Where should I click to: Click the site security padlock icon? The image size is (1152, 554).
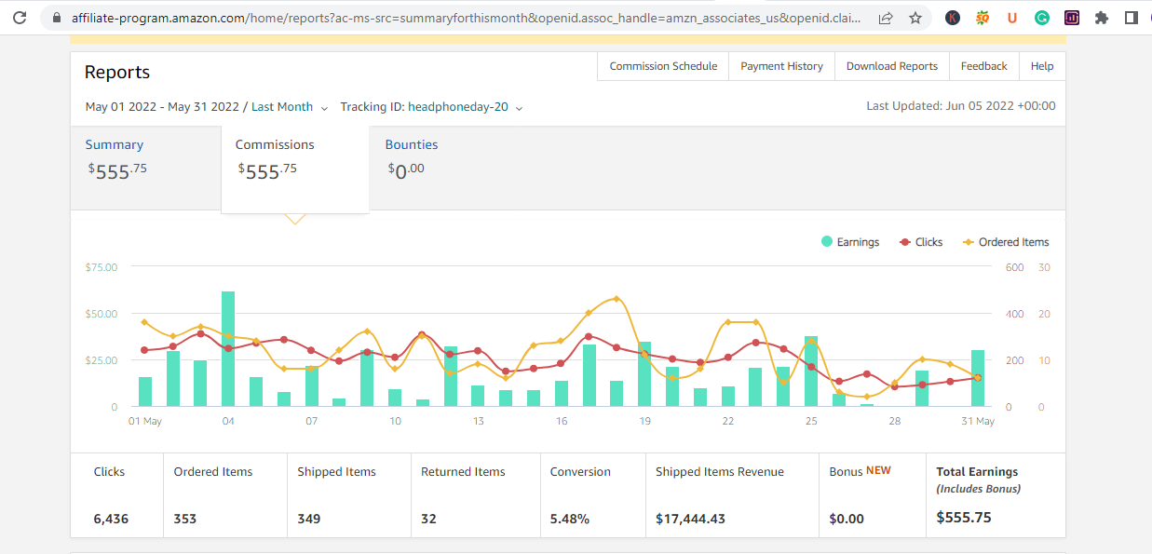[x=57, y=18]
